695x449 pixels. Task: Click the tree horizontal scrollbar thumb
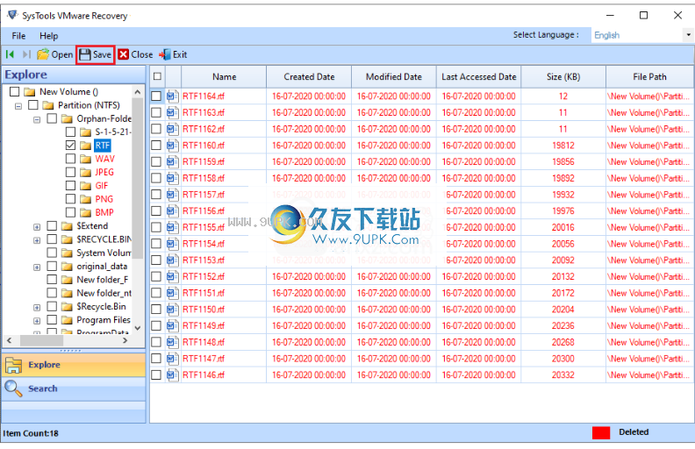[x=40, y=340]
